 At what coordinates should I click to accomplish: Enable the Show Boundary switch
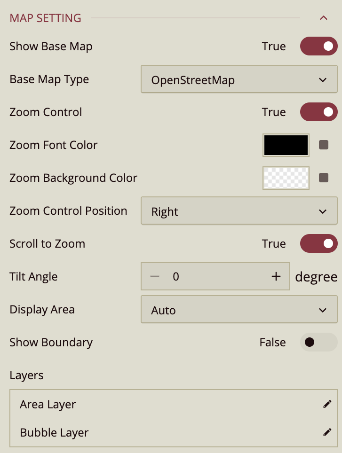318,342
